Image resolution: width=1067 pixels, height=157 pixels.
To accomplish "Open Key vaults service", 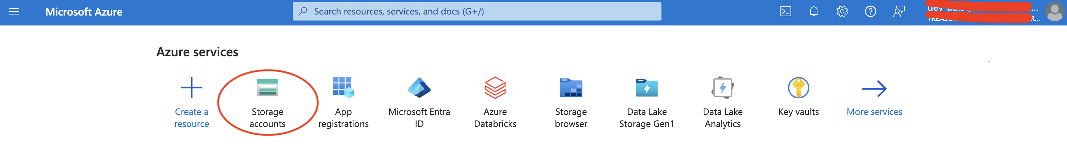I will click(799, 88).
